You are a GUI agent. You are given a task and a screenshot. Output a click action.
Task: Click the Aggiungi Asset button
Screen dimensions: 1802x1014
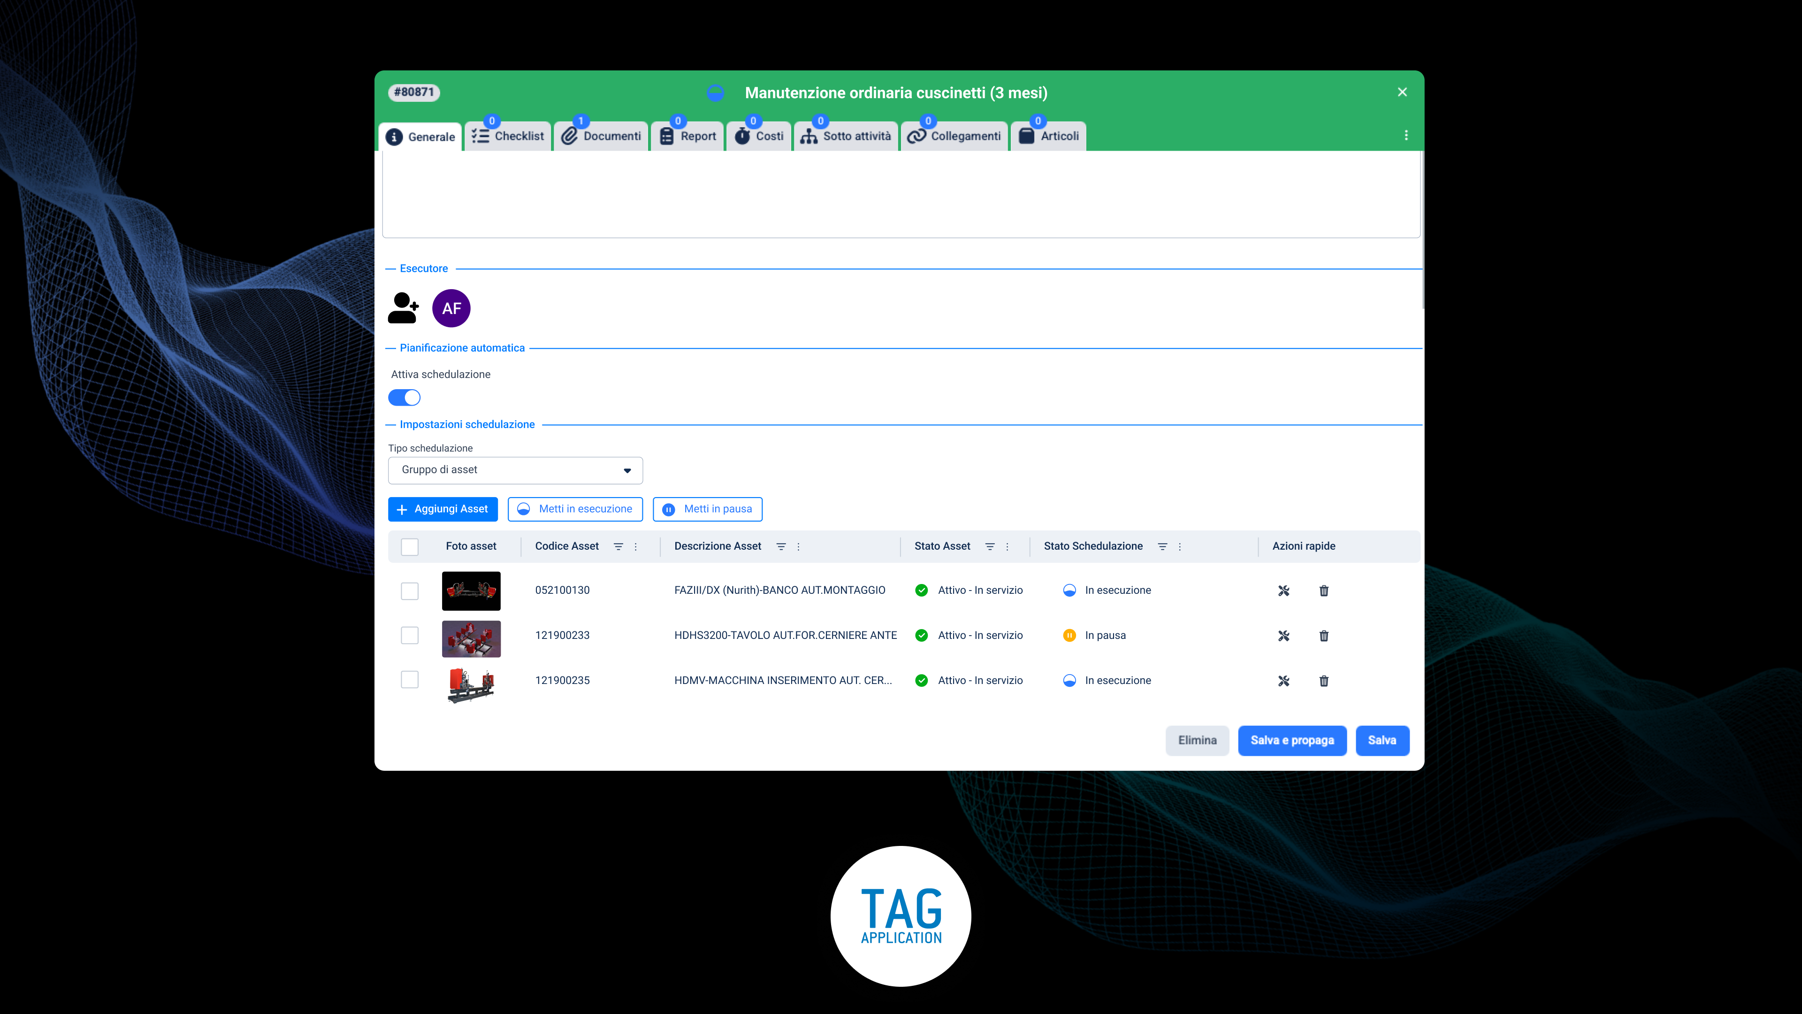coord(443,509)
